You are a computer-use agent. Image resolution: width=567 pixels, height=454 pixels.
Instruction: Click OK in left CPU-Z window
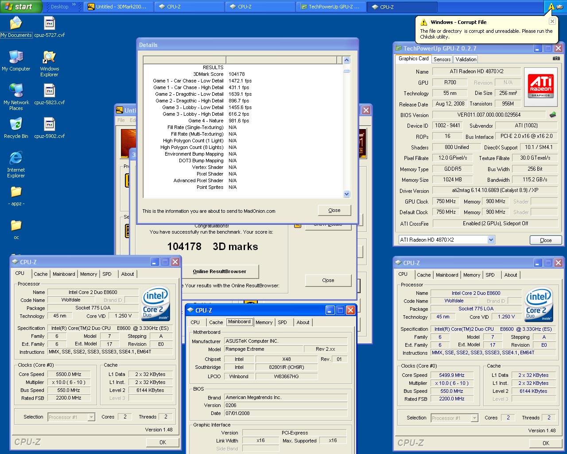point(163,442)
